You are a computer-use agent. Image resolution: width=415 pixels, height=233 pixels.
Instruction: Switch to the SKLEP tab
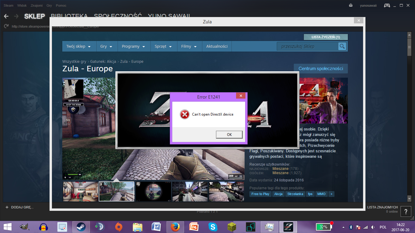tap(34, 16)
